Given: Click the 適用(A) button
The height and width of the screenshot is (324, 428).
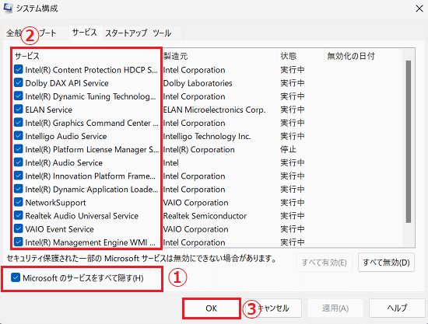Looking at the screenshot, I should [335, 308].
